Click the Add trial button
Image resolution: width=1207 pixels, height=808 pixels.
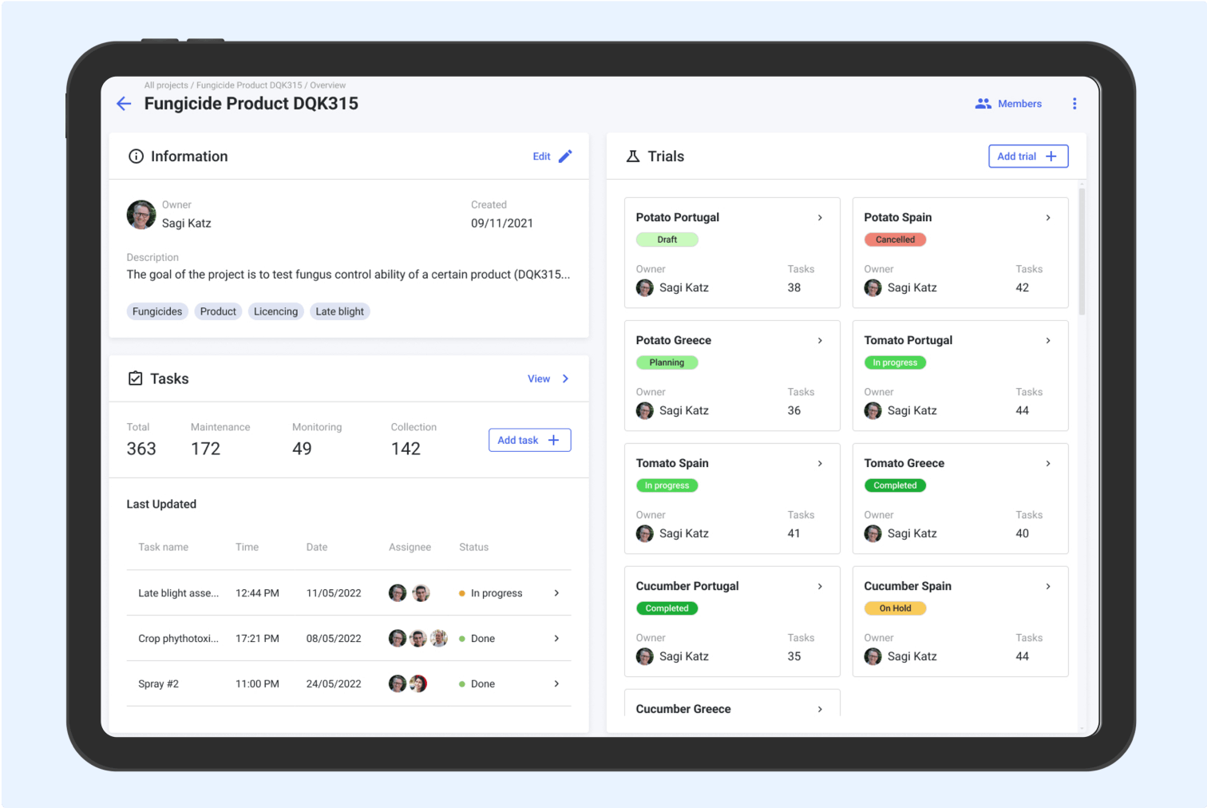point(1028,156)
